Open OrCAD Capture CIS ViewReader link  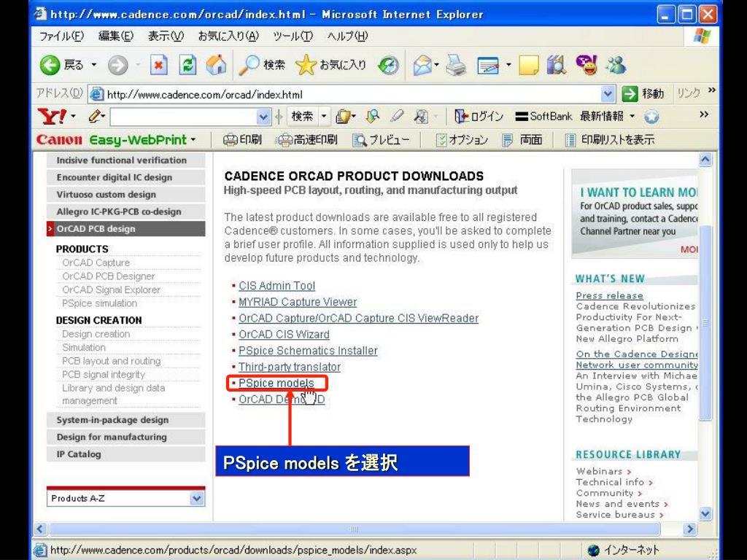[x=359, y=318]
